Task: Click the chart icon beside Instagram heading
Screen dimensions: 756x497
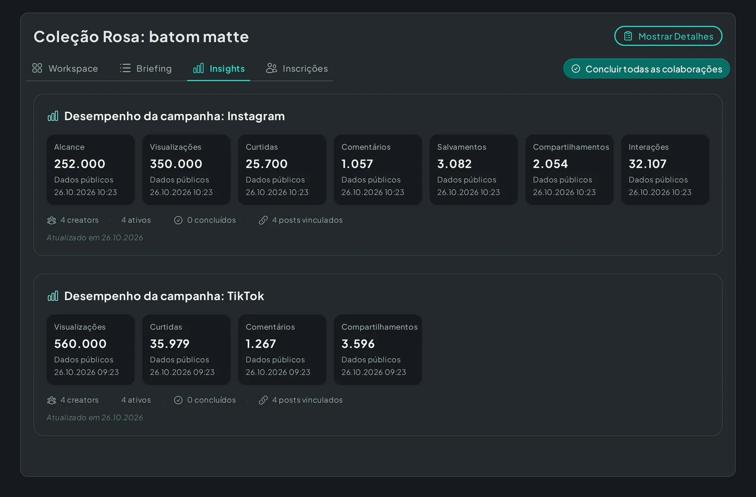Action: [53, 116]
